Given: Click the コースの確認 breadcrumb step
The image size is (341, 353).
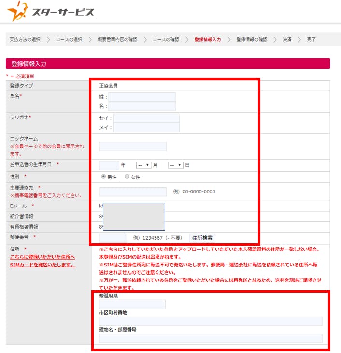Looking at the screenshot, I should [x=166, y=39].
